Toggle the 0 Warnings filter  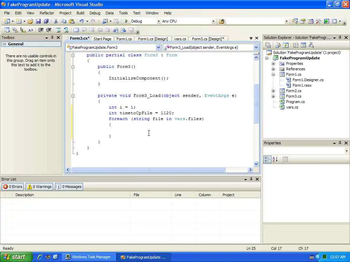(39, 187)
